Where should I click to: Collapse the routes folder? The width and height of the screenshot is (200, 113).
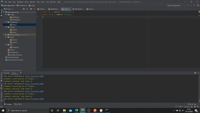(x=6, y=37)
